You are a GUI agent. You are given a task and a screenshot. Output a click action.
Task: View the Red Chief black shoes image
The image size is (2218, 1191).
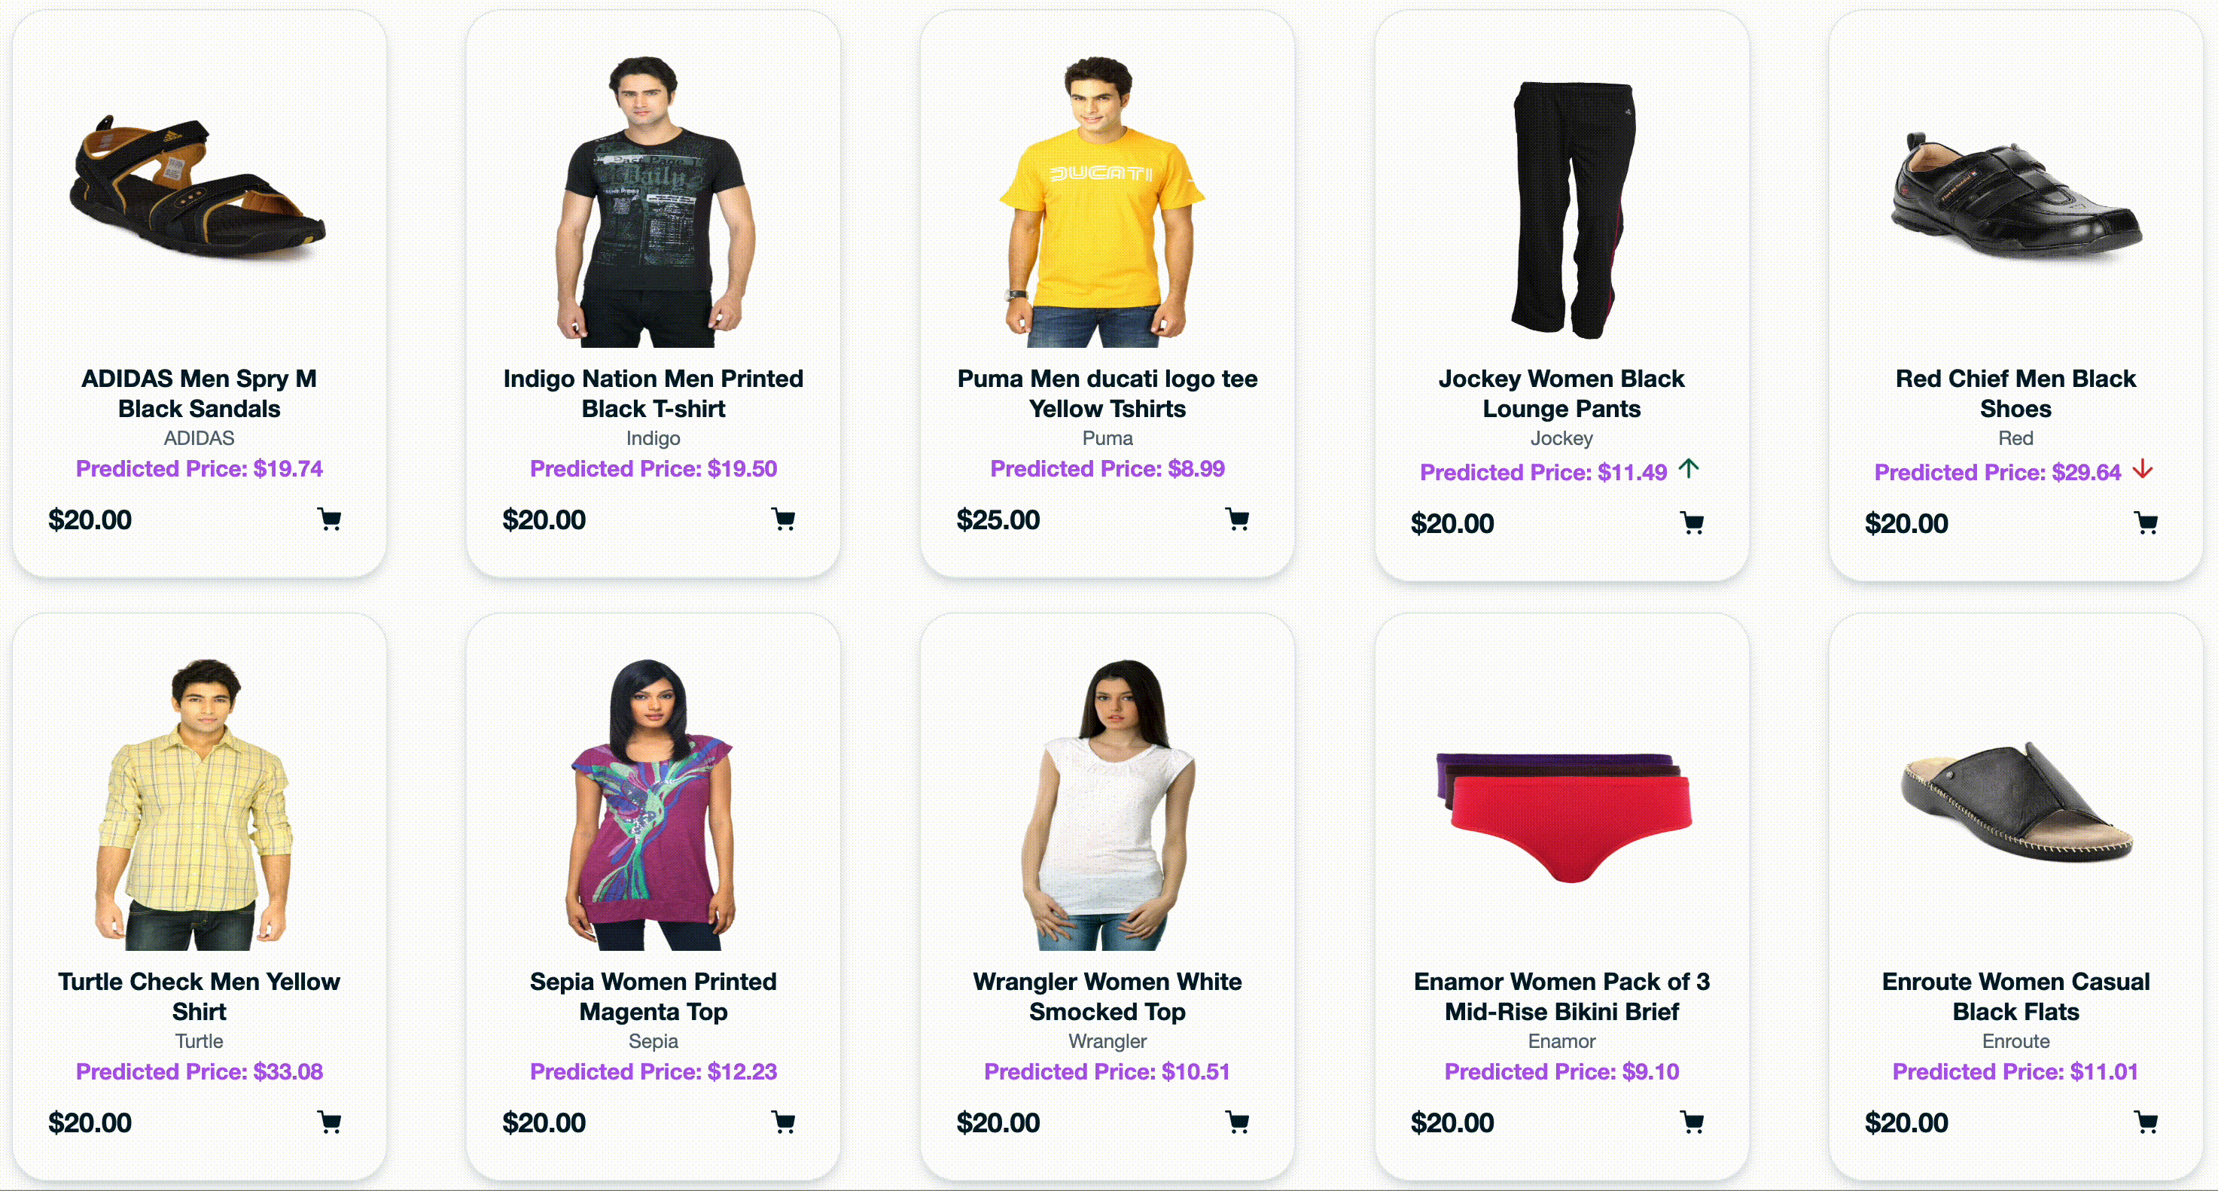[x=2015, y=196]
